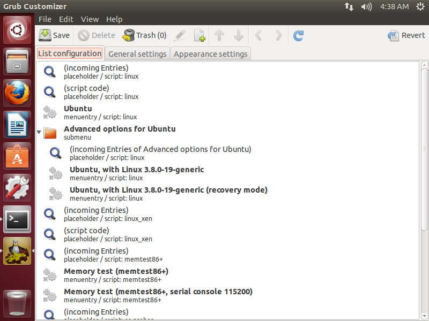Switch to the Appearance settings tab
The image size is (429, 321).
210,54
